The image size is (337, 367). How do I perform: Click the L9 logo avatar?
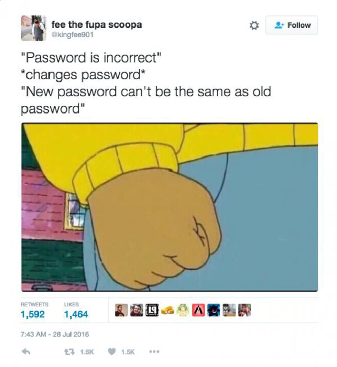(152, 310)
